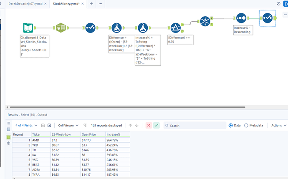The width and height of the screenshot is (288, 179).
Task: Click the red X cancel icon in Results
Action: point(149,126)
